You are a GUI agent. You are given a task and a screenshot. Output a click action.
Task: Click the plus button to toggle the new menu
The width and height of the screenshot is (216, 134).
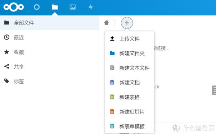[127, 23]
